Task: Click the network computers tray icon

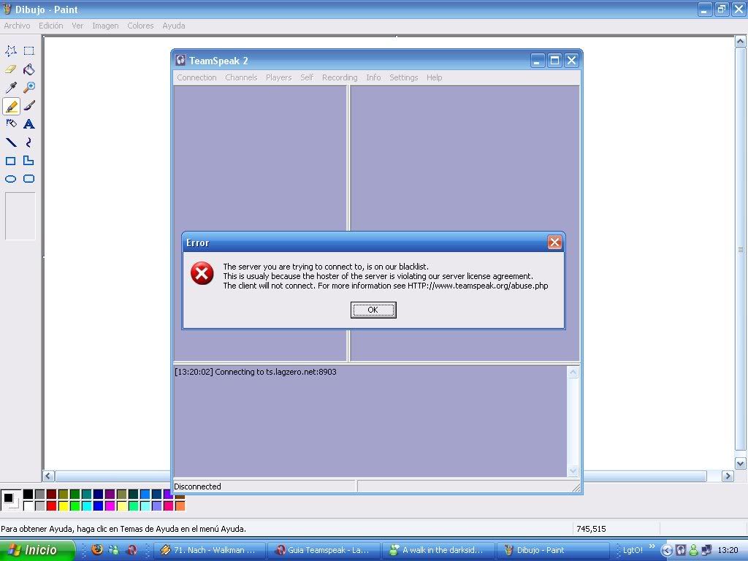Action: click(706, 550)
